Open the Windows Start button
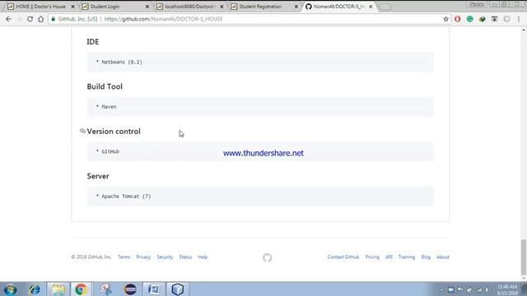This screenshot has height=296, width=527. pyautogui.click(x=11, y=289)
